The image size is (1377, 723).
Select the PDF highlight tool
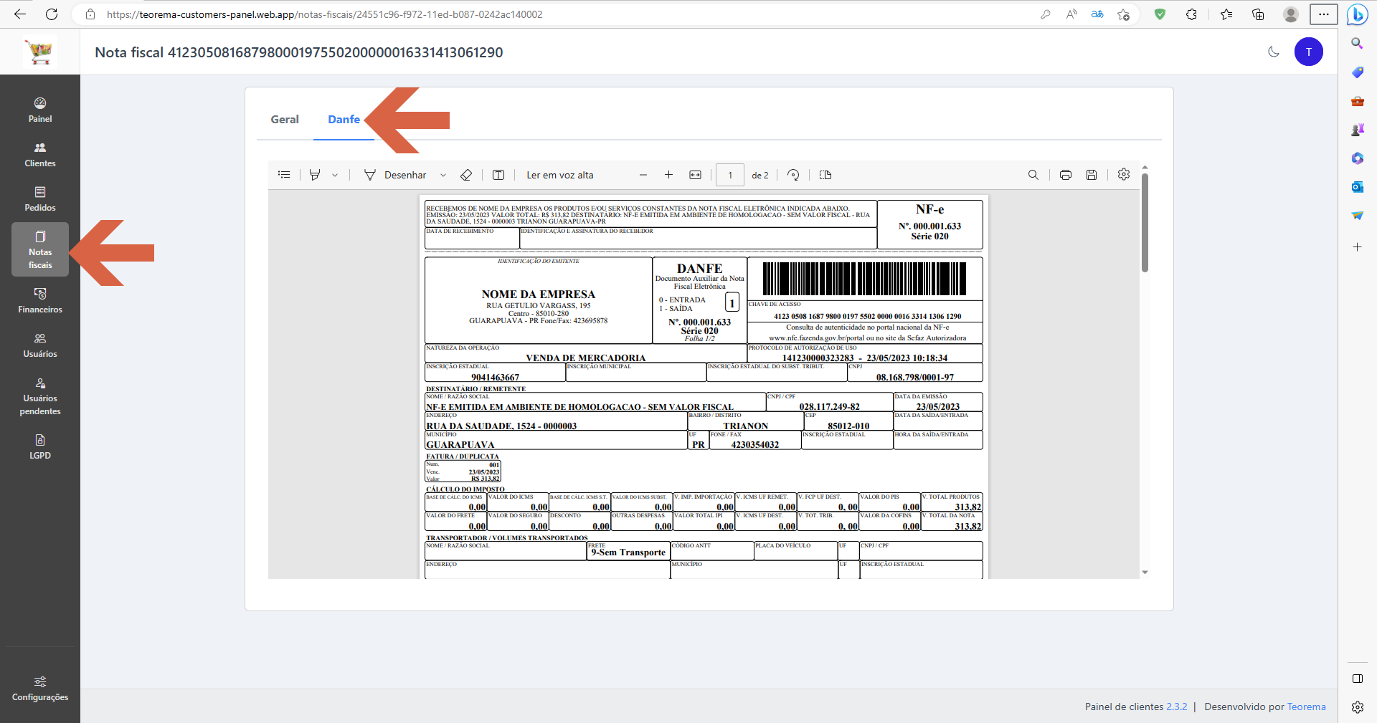coord(315,175)
